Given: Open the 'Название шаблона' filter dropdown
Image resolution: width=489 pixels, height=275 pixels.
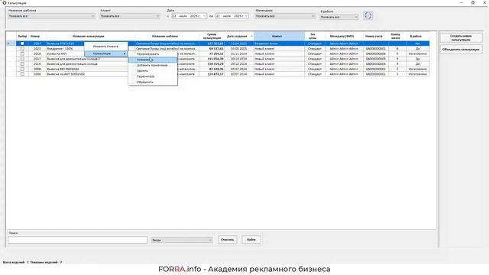Looking at the screenshot, I should (x=51, y=16).
